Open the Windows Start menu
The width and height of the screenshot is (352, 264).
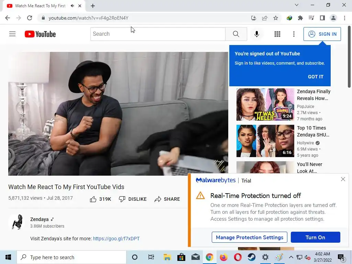(8, 257)
